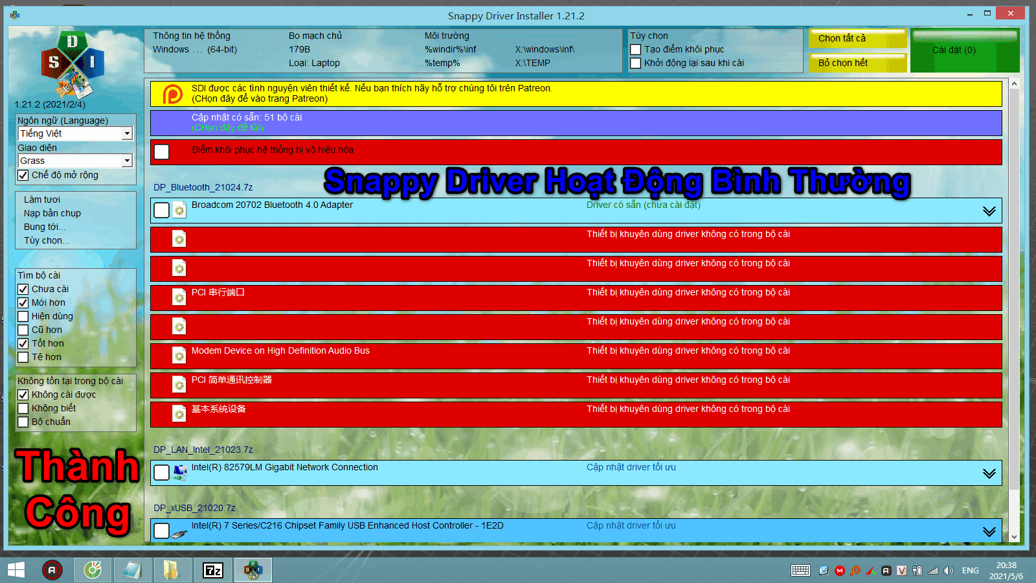
Task: Click Làm tươi in the side menu
Action: point(42,200)
